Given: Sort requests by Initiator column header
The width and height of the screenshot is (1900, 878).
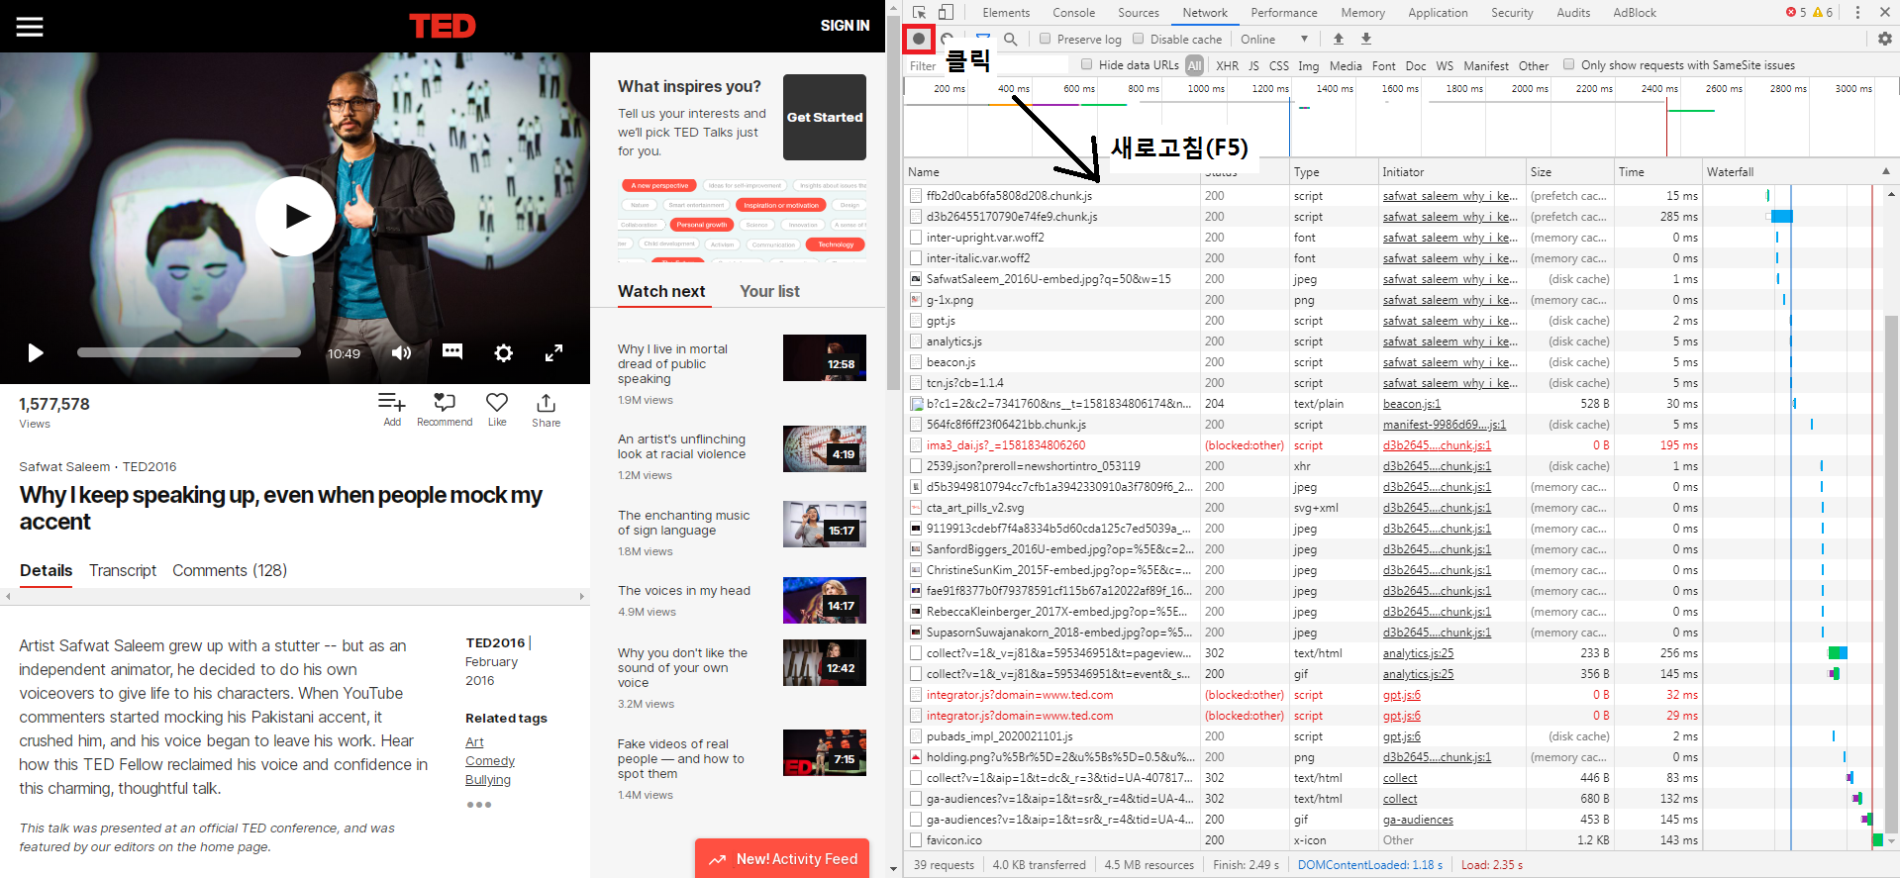Looking at the screenshot, I should (x=1451, y=171).
